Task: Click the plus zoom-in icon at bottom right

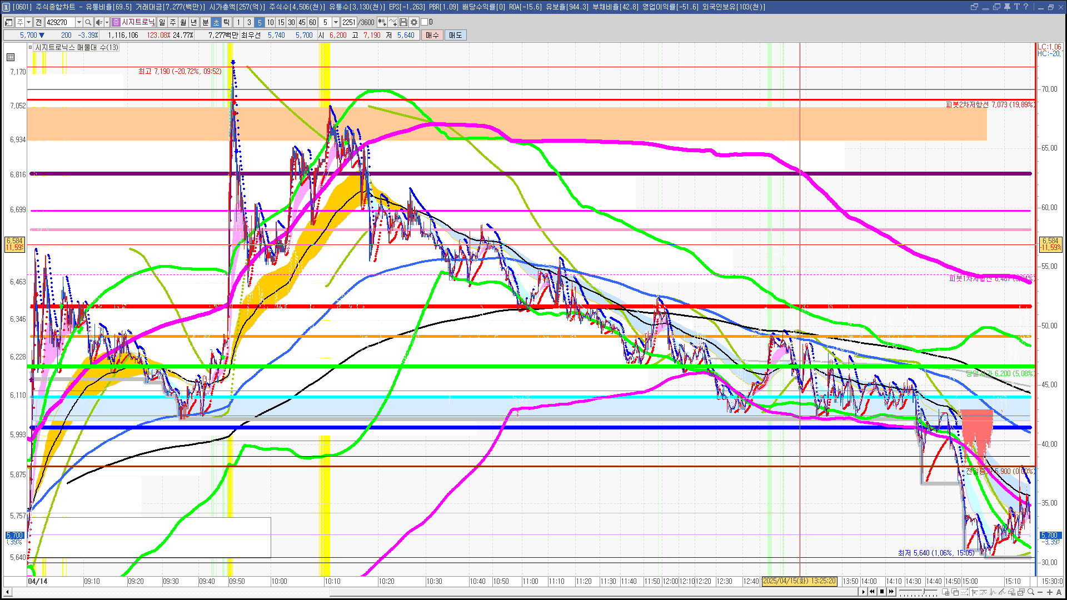Action: coord(1049,592)
